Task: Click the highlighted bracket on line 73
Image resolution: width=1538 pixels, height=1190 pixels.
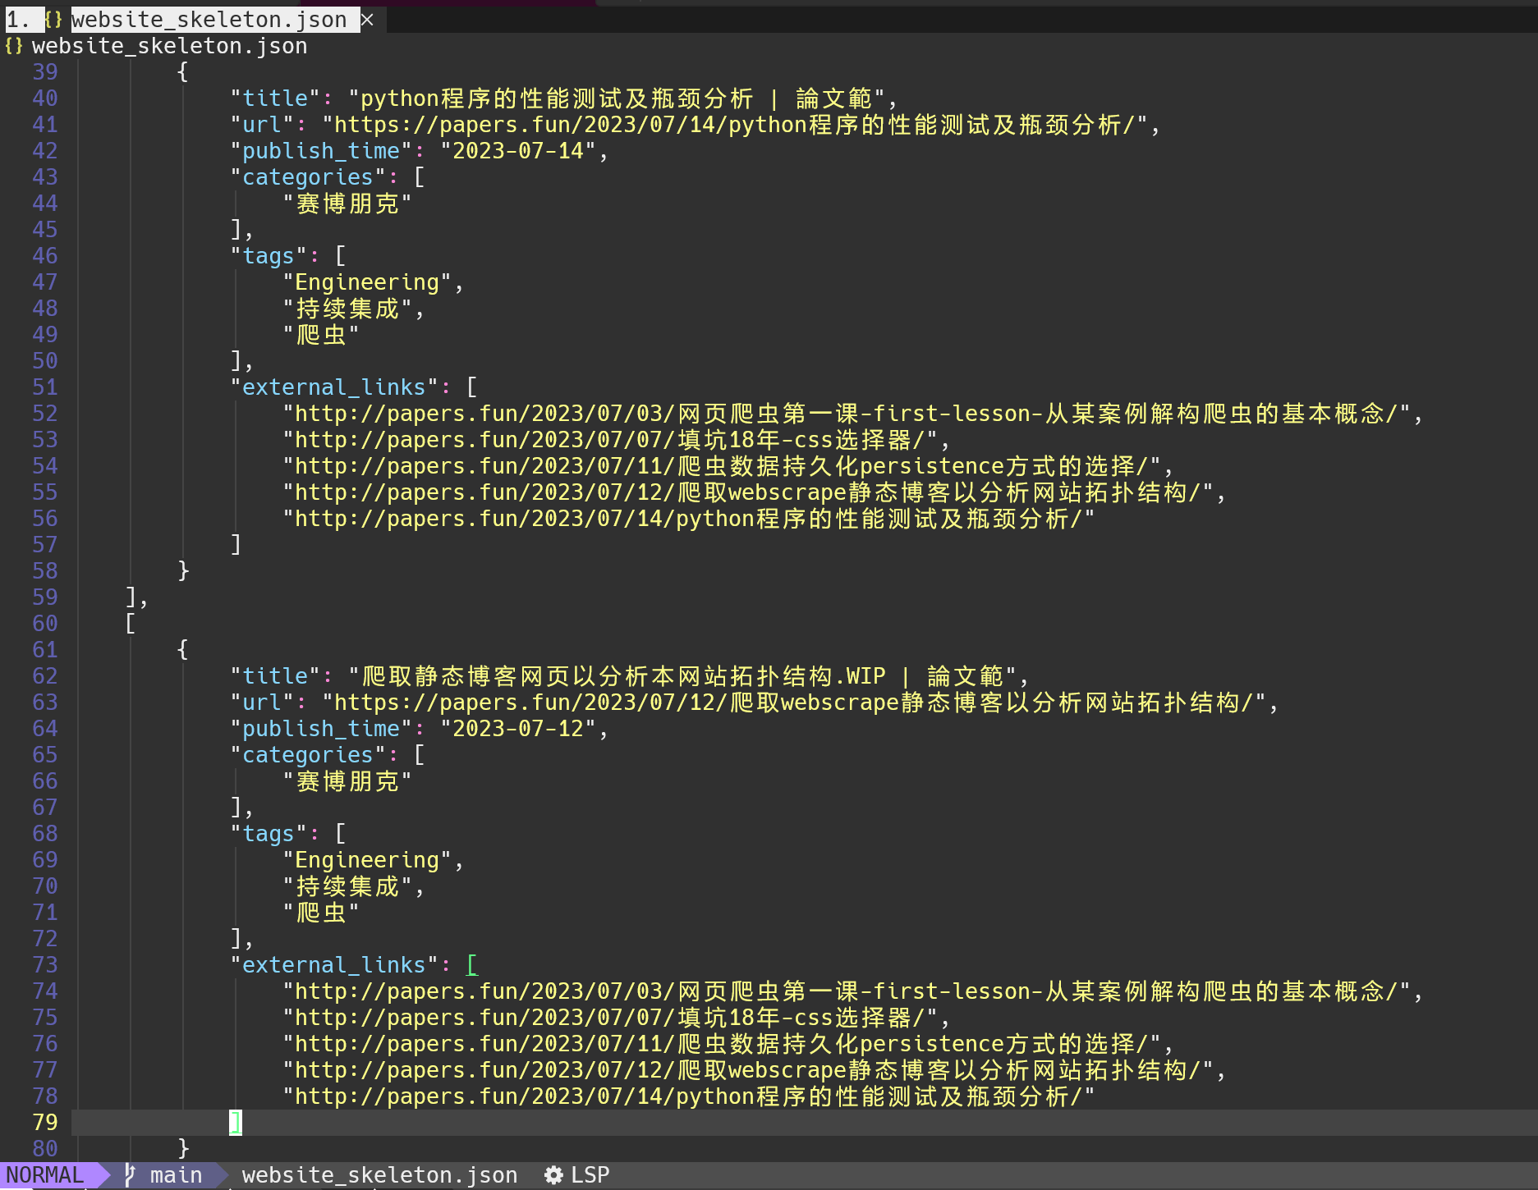Action: click(x=472, y=965)
